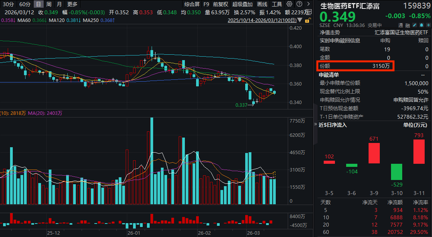Switch to the 周 weekly chart tab
This screenshot has height=237, width=432.
click(x=49, y=4)
